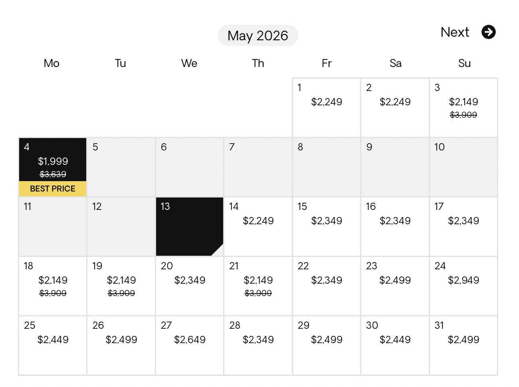Screen dimensions: 519x387
Task: Choose May 31 at $2,499
Action: pos(464,346)
